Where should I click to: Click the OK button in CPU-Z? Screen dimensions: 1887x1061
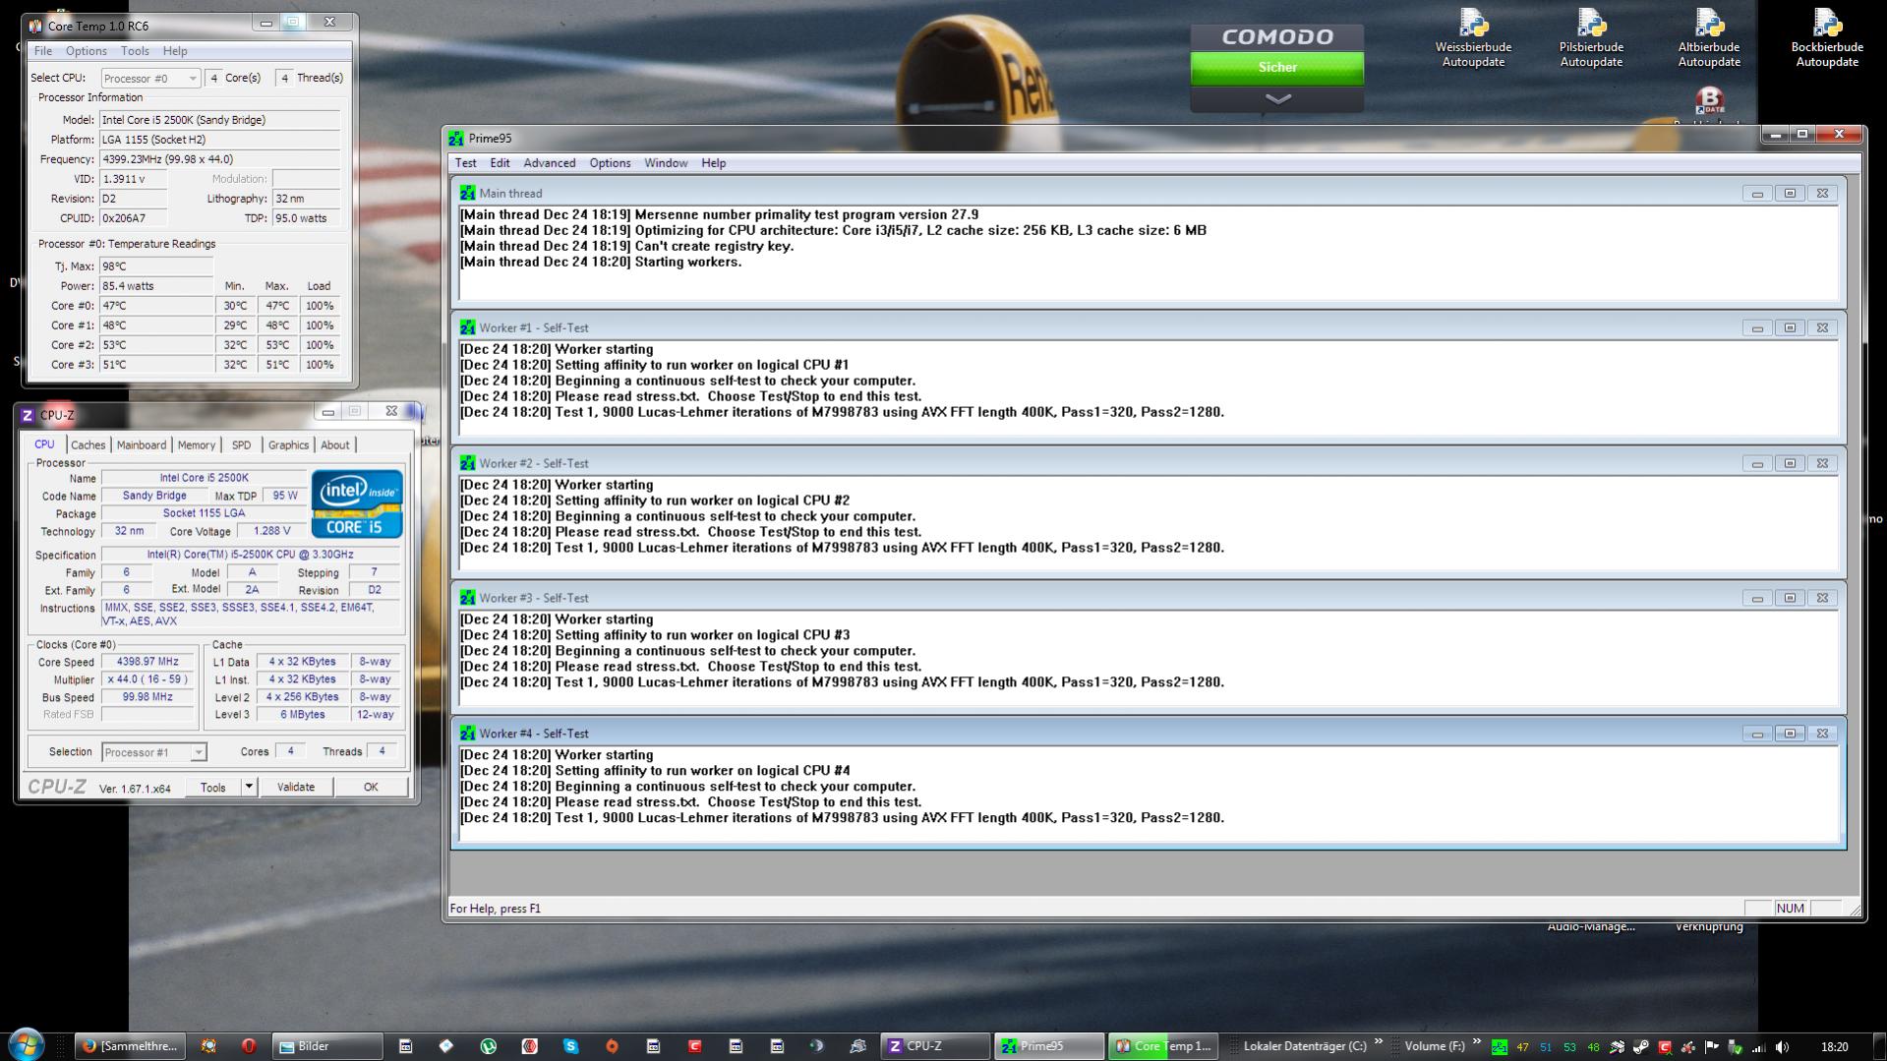click(x=371, y=787)
